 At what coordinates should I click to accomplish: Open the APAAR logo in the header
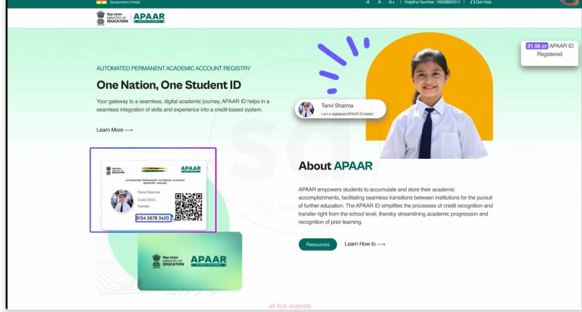(x=148, y=19)
